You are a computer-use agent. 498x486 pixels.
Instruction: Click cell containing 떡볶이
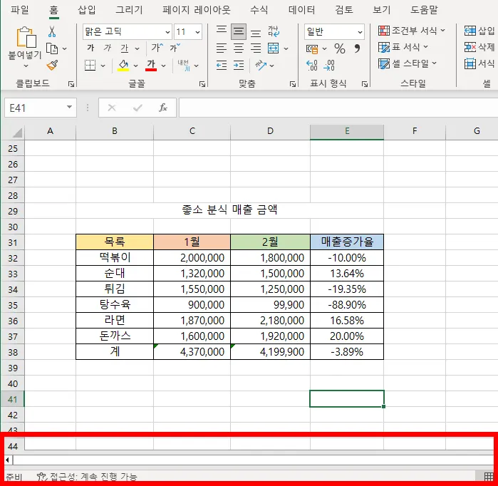tap(115, 258)
